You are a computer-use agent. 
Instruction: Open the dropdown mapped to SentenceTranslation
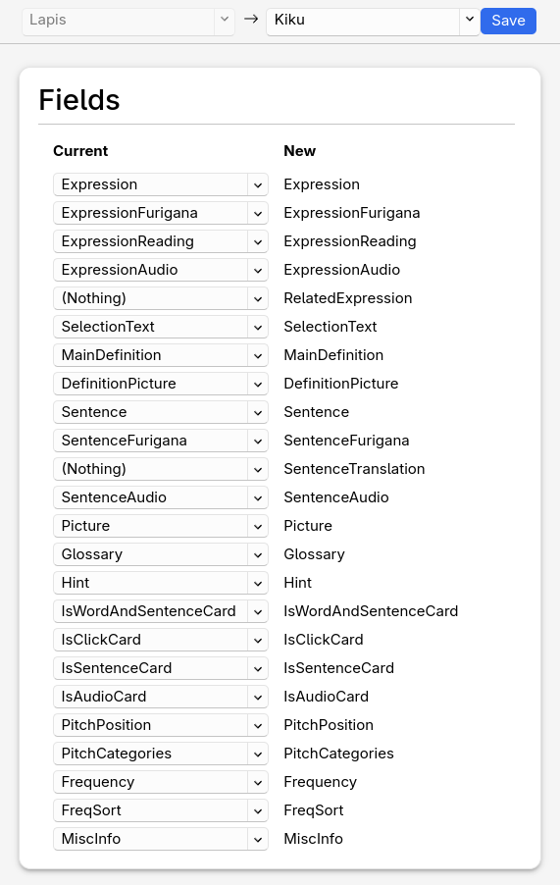(x=161, y=469)
